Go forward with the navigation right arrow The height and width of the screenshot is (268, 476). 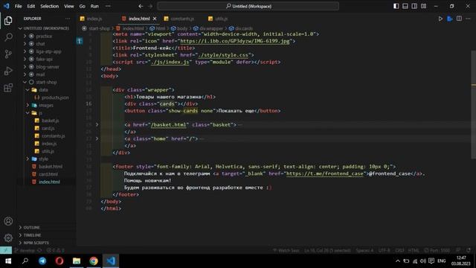click(x=150, y=6)
